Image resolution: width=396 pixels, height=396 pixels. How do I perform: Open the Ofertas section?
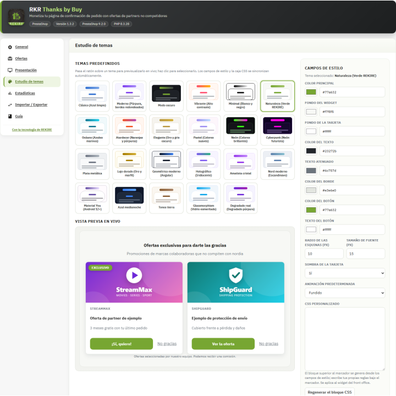pos(21,59)
